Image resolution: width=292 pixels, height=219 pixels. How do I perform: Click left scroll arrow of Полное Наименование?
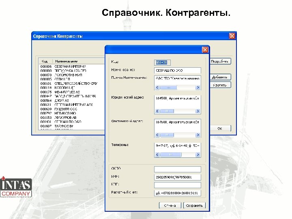pyautogui.click(x=157, y=88)
